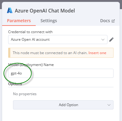Click the Credential to connect with label
Image resolution: width=122 pixels, height=121 pixels.
click(x=30, y=32)
